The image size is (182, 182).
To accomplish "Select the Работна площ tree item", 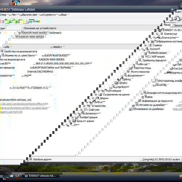I will click(142, 68).
